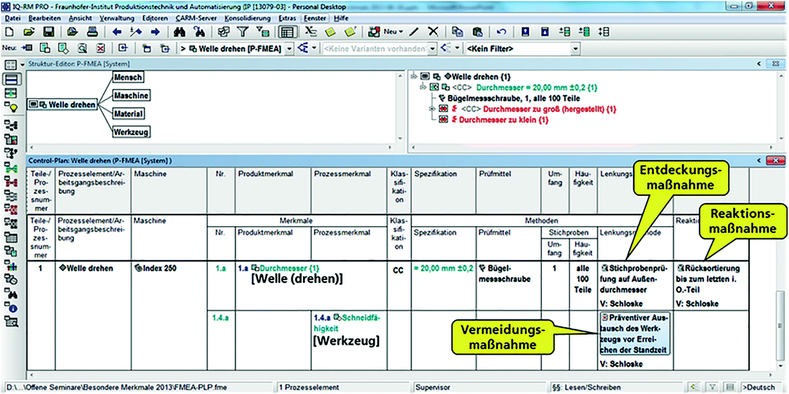Expand the 'Neu' dropdown arrow
Screen dimensions: 789x394
[x=400, y=32]
